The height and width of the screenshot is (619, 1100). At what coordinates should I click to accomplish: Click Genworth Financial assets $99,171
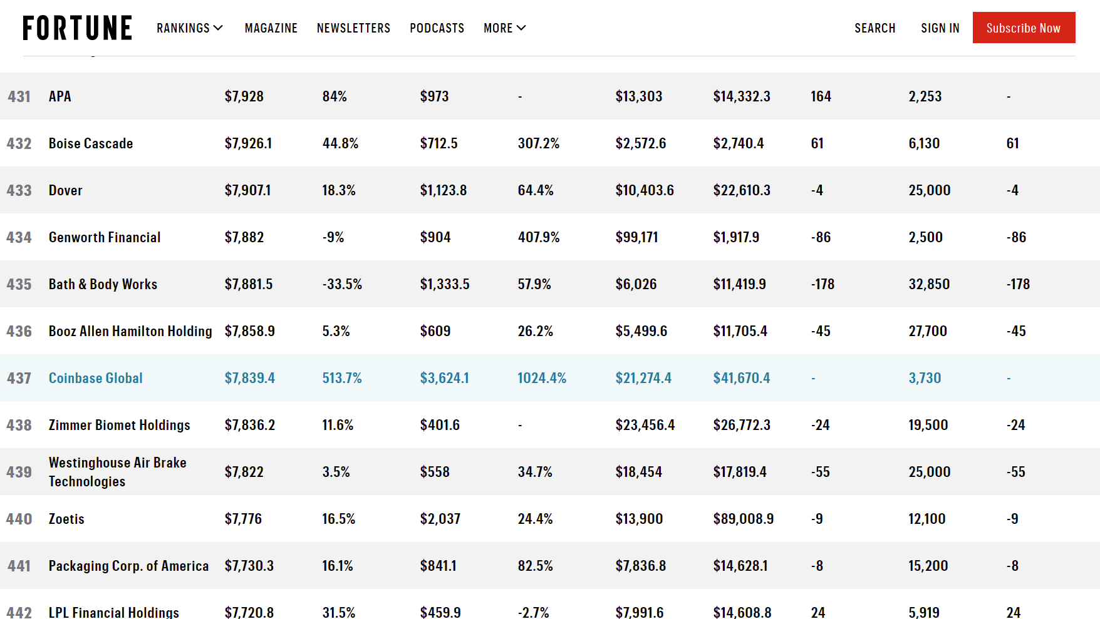pos(637,237)
